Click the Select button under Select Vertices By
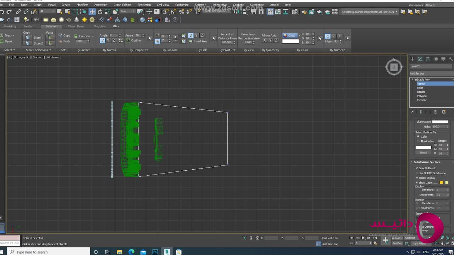Screen dimensions: 454x255 coord(423,153)
